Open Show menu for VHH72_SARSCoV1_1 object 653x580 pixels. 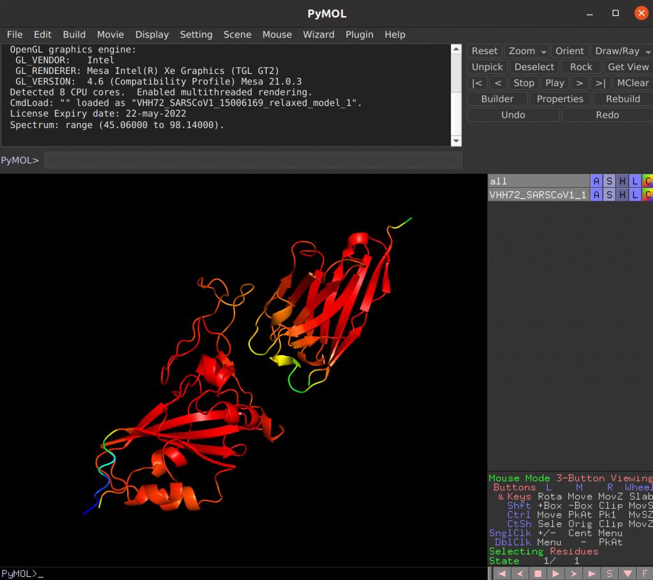pyautogui.click(x=609, y=195)
